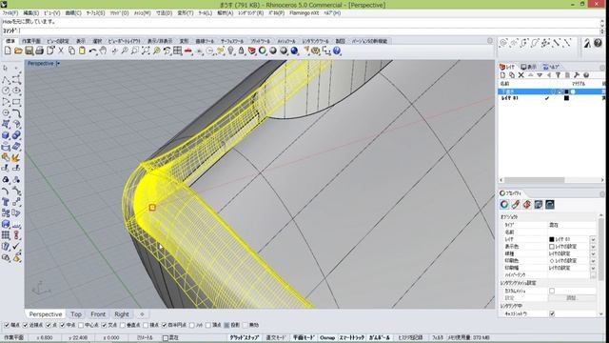Select the Pan hand tool
The height and width of the screenshot is (343, 609).
click(x=103, y=50)
